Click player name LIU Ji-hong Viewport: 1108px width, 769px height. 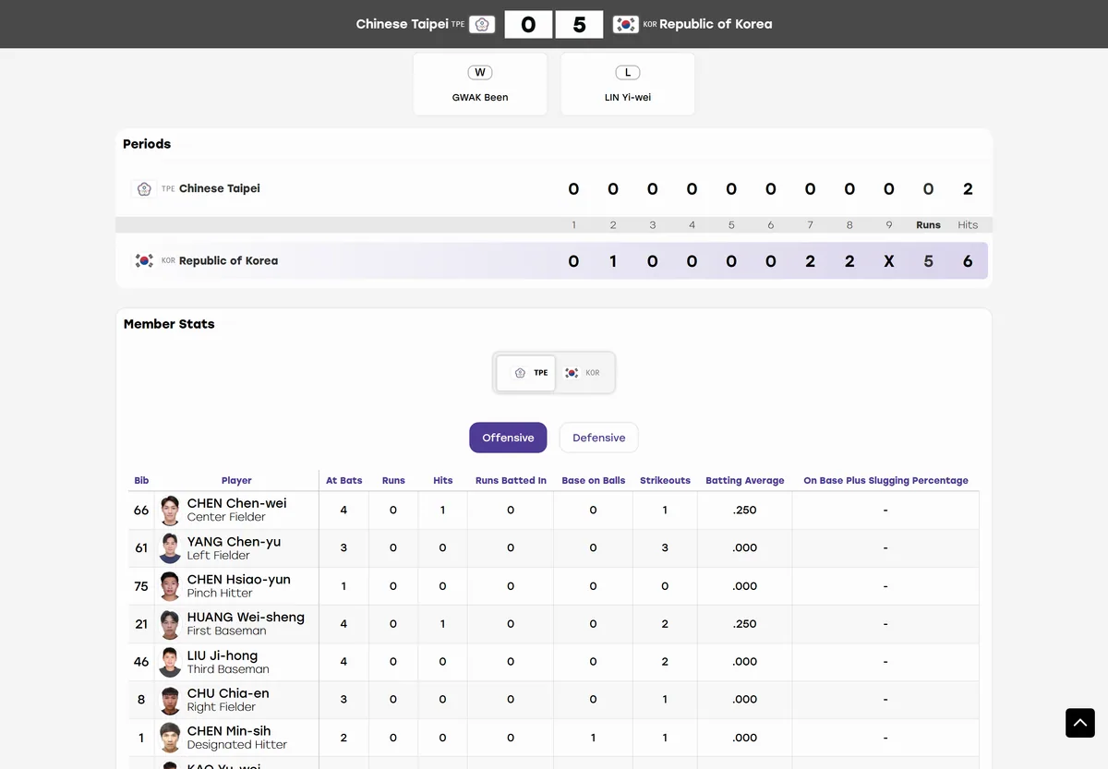(223, 655)
